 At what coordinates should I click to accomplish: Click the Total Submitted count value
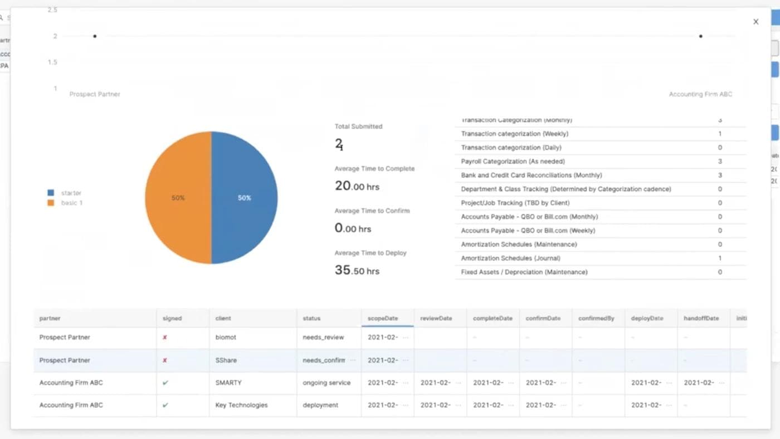[338, 143]
